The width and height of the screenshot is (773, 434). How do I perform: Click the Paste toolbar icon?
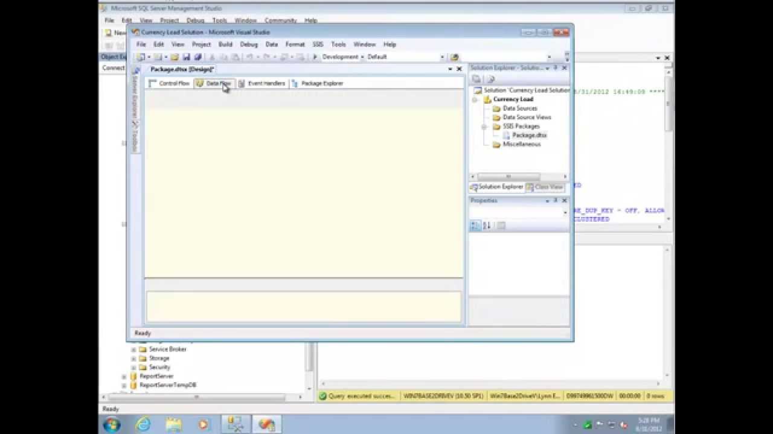pyautogui.click(x=235, y=57)
